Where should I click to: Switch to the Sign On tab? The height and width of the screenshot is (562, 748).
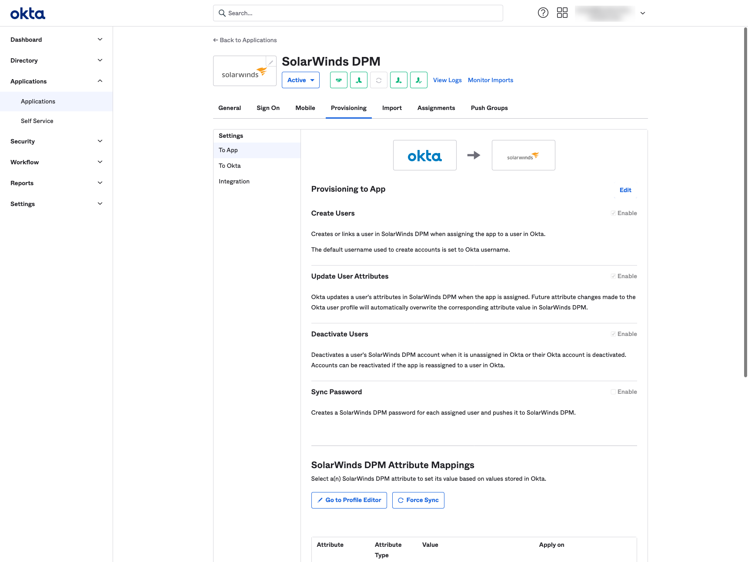click(x=268, y=108)
